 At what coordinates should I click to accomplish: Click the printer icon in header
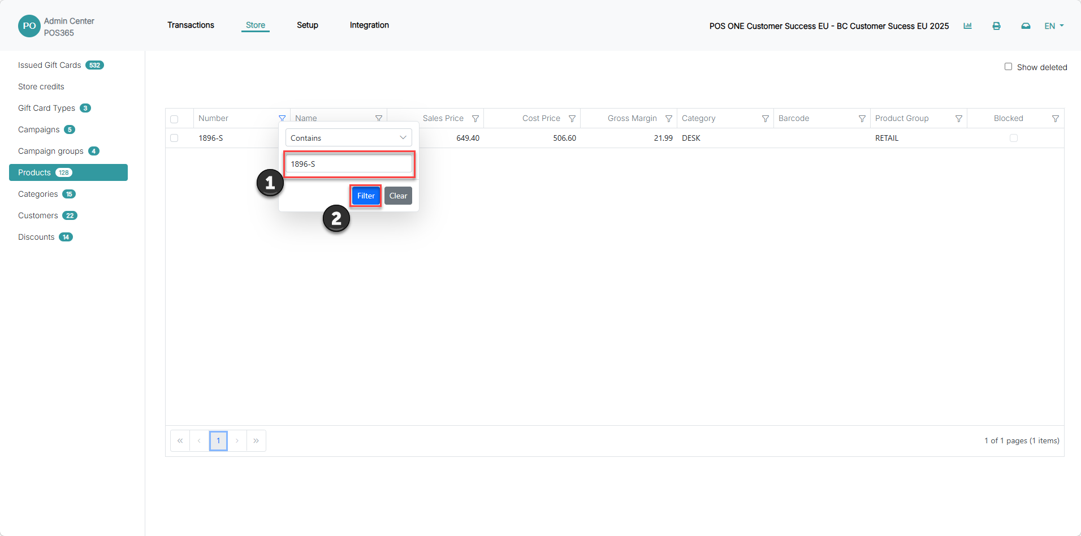(997, 26)
